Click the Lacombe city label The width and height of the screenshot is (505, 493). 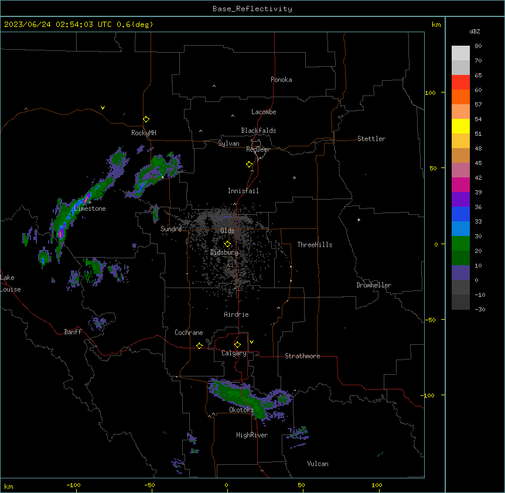point(264,112)
